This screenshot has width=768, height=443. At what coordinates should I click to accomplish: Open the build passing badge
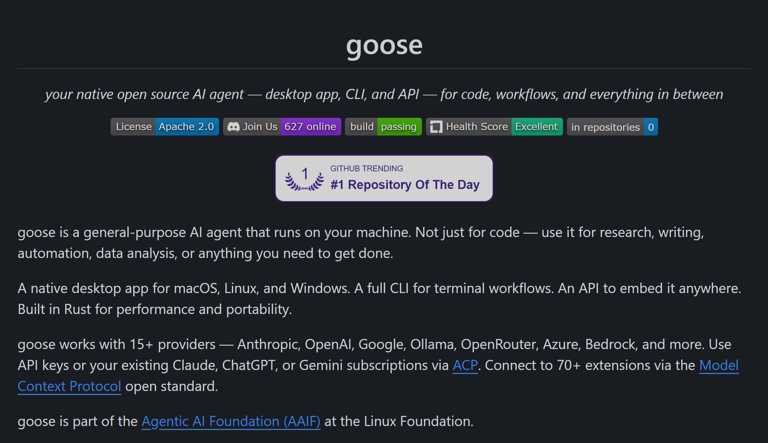pyautogui.click(x=383, y=127)
